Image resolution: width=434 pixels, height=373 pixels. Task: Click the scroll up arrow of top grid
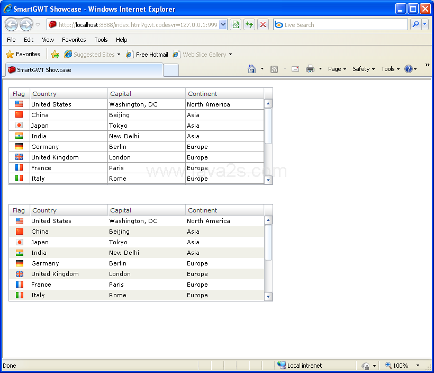[268, 104]
